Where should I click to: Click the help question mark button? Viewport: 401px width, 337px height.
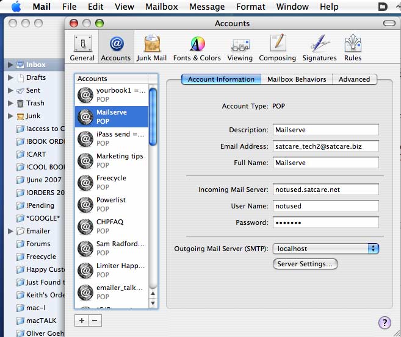(385, 323)
